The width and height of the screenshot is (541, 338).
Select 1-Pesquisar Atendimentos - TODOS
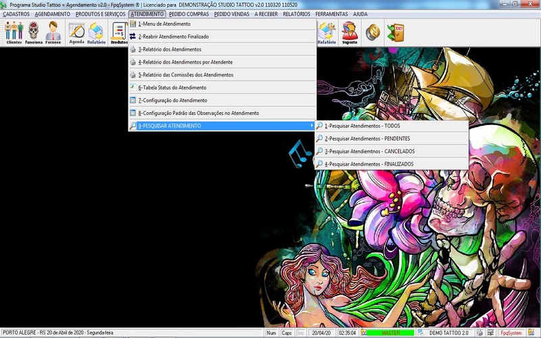click(392, 126)
